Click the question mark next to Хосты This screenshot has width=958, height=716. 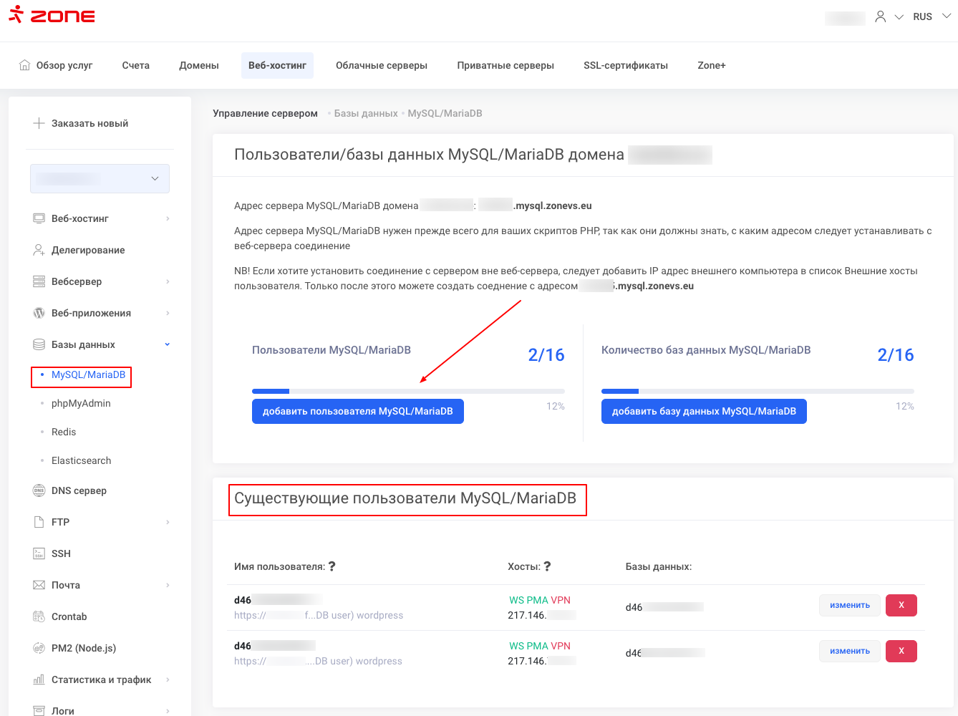coord(547,566)
